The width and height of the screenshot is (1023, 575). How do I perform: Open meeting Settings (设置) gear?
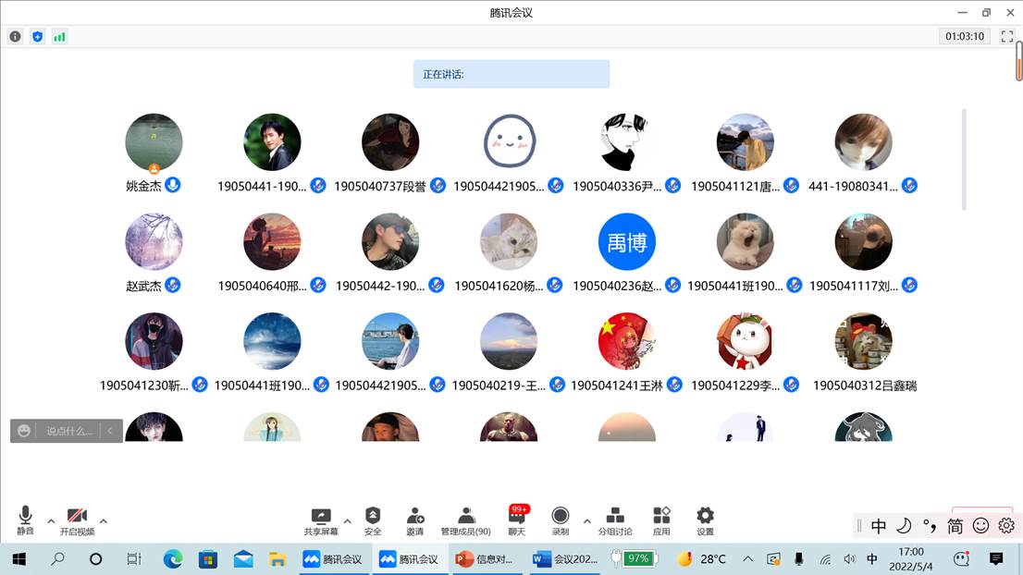click(705, 520)
